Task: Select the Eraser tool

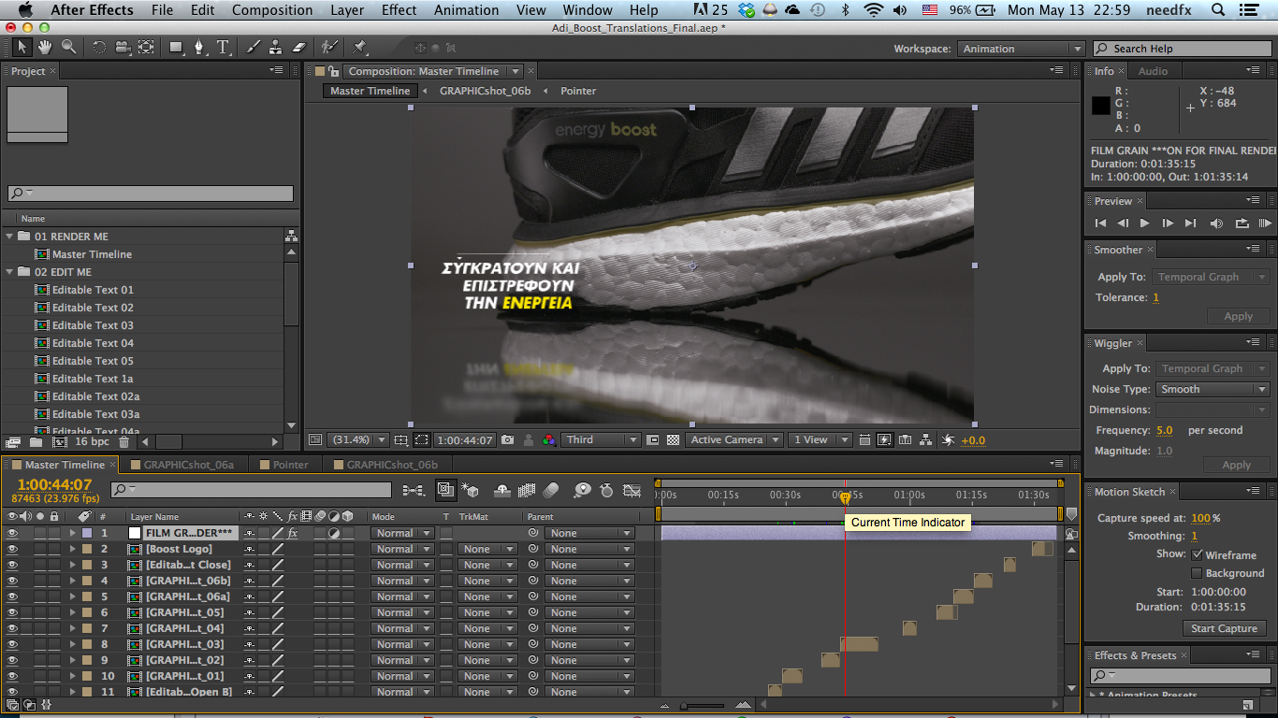Action: [299, 47]
